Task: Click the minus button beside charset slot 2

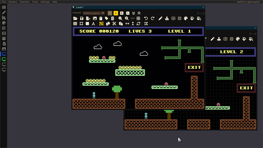Action: (128, 13)
